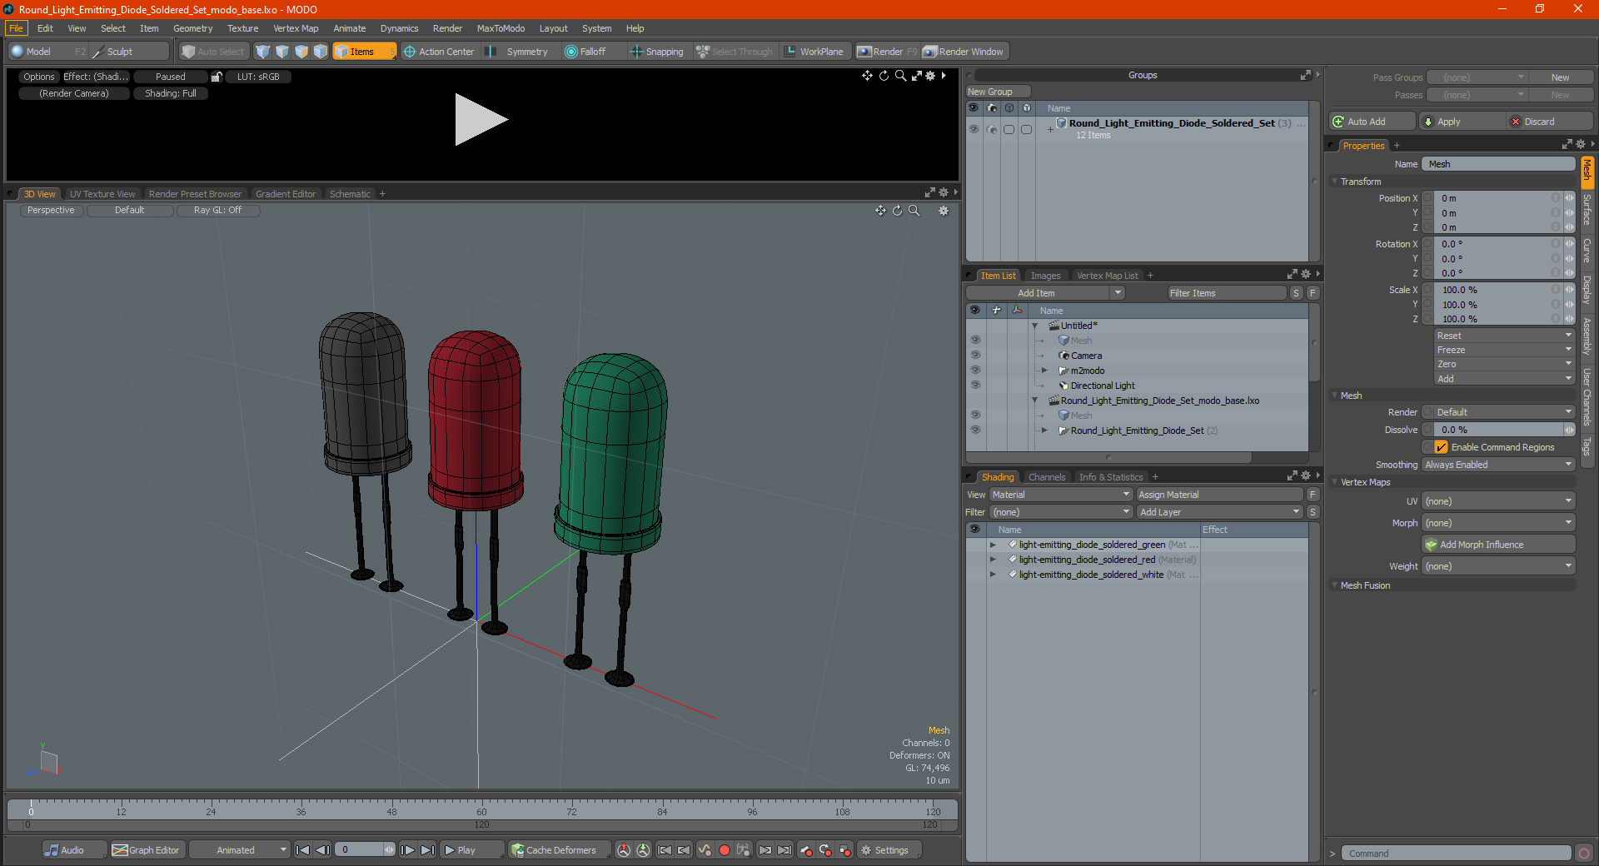Select Polygons selection mode icon
The width and height of the screenshot is (1599, 866).
pyautogui.click(x=301, y=52)
